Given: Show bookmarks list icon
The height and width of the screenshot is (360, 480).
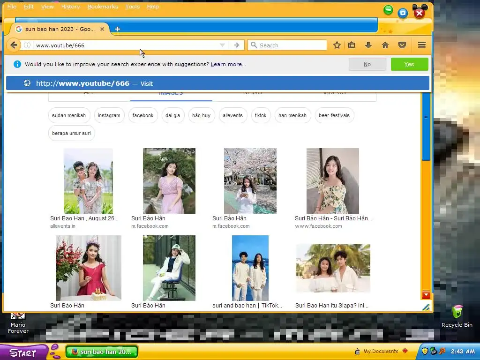Looking at the screenshot, I should [352, 45].
